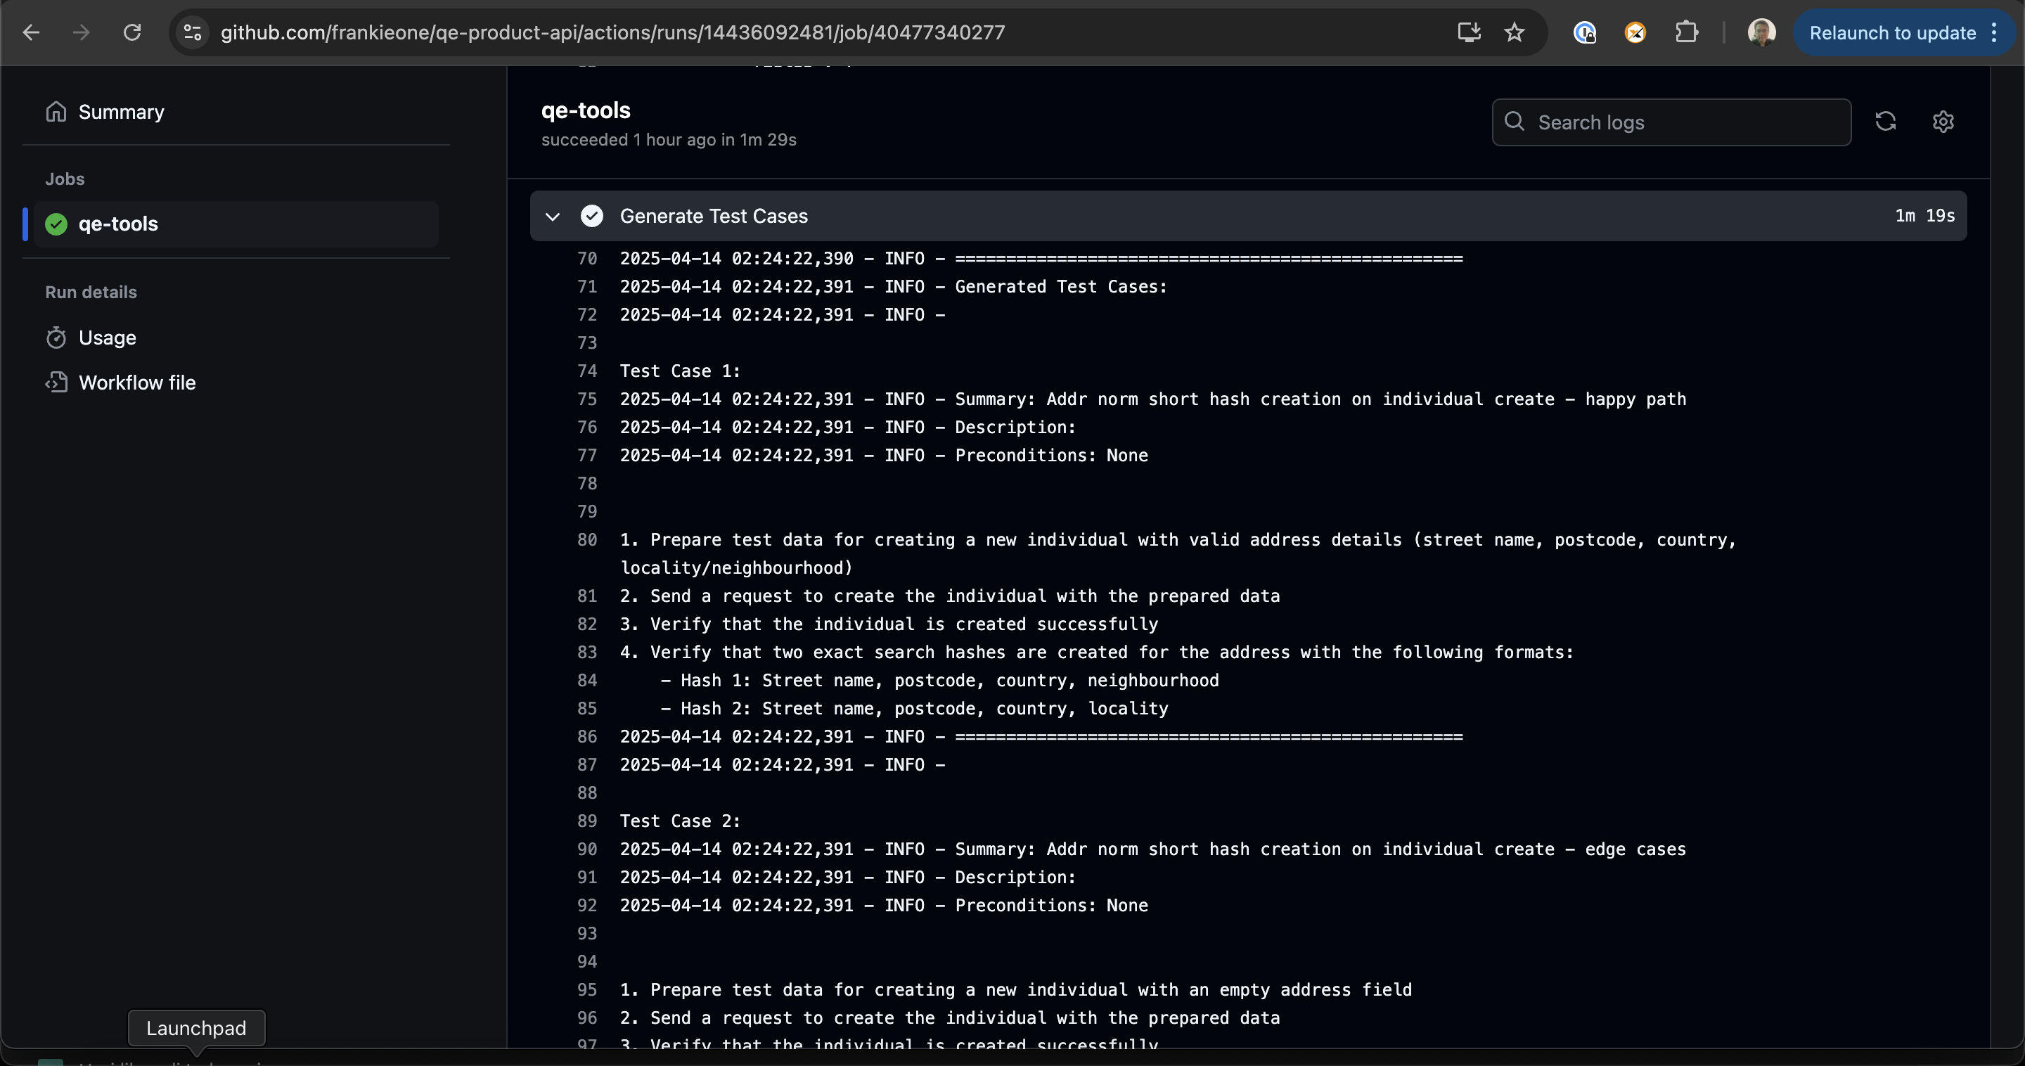Image resolution: width=2025 pixels, height=1066 pixels.
Task: Click the browser forward arrow
Action: coord(81,32)
